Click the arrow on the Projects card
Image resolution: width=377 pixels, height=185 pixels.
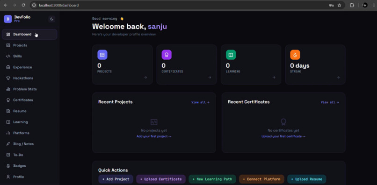click(x=145, y=78)
